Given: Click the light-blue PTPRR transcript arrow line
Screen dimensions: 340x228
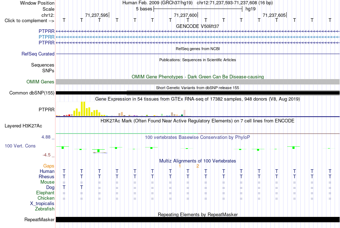Looking at the screenshot, I should pos(198,37).
